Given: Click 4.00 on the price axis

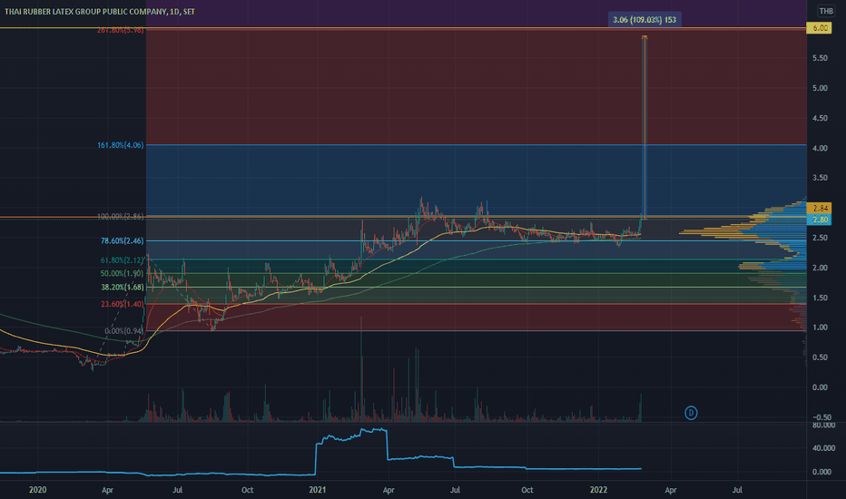Looking at the screenshot, I should point(820,148).
